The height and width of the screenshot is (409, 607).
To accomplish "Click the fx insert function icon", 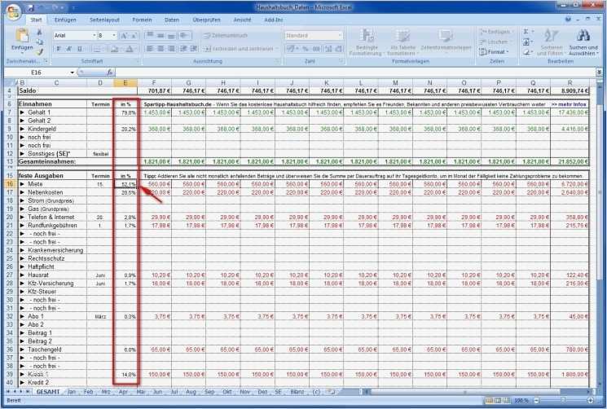I will pos(109,73).
